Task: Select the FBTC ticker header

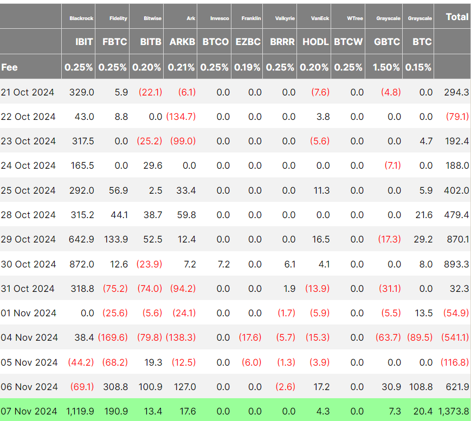Action: tap(115, 41)
